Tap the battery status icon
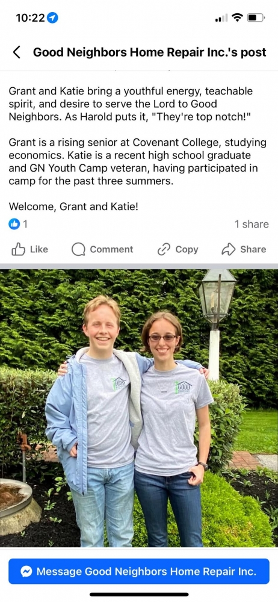 pyautogui.click(x=256, y=17)
